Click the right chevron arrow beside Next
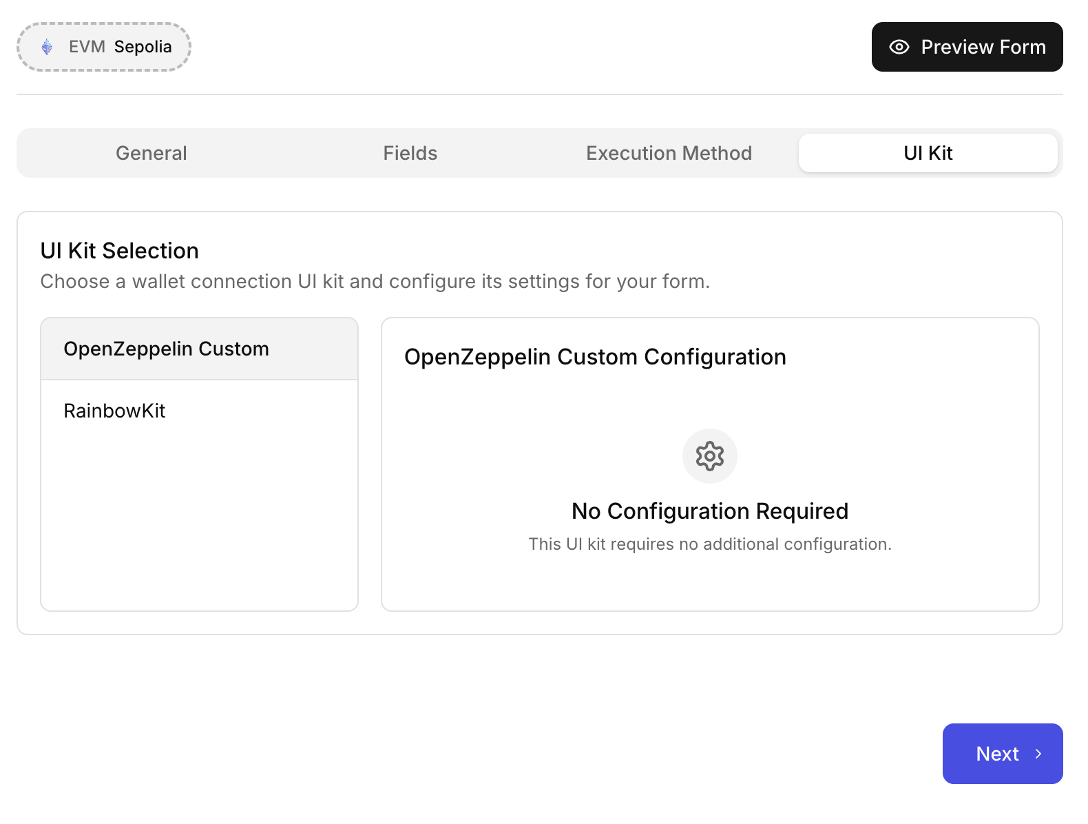Screen dimensions: 1088x824 click(x=1038, y=754)
